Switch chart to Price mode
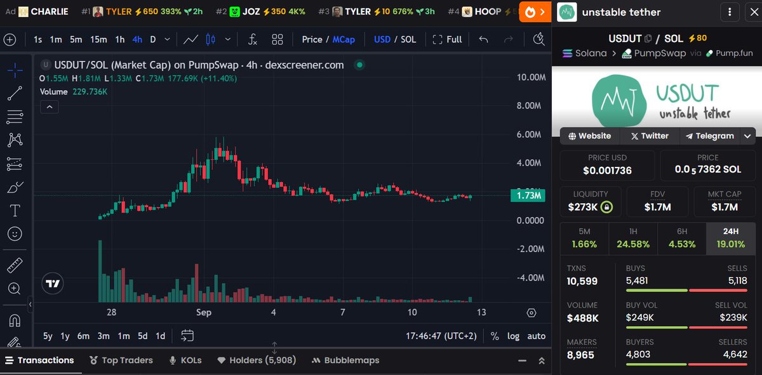 pyautogui.click(x=312, y=39)
